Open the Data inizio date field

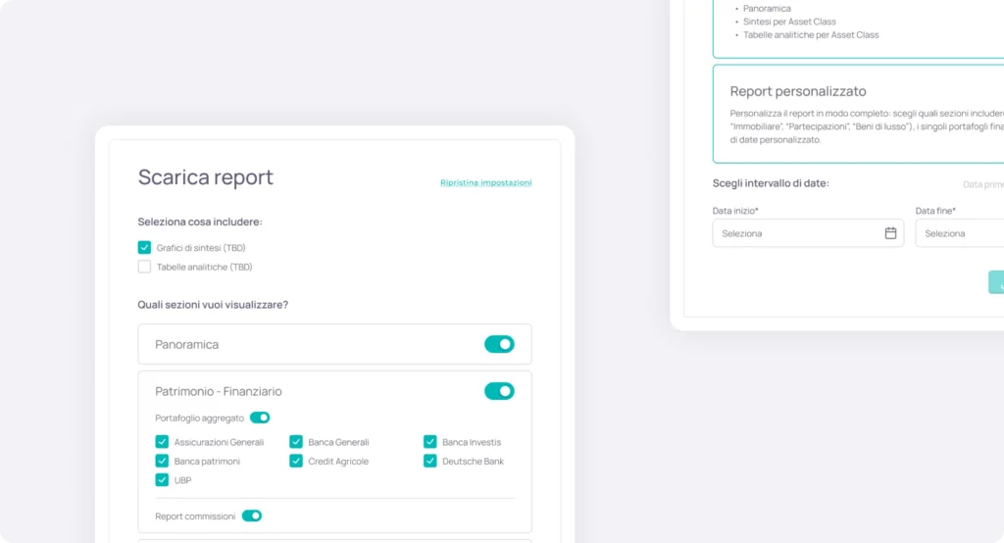794,233
